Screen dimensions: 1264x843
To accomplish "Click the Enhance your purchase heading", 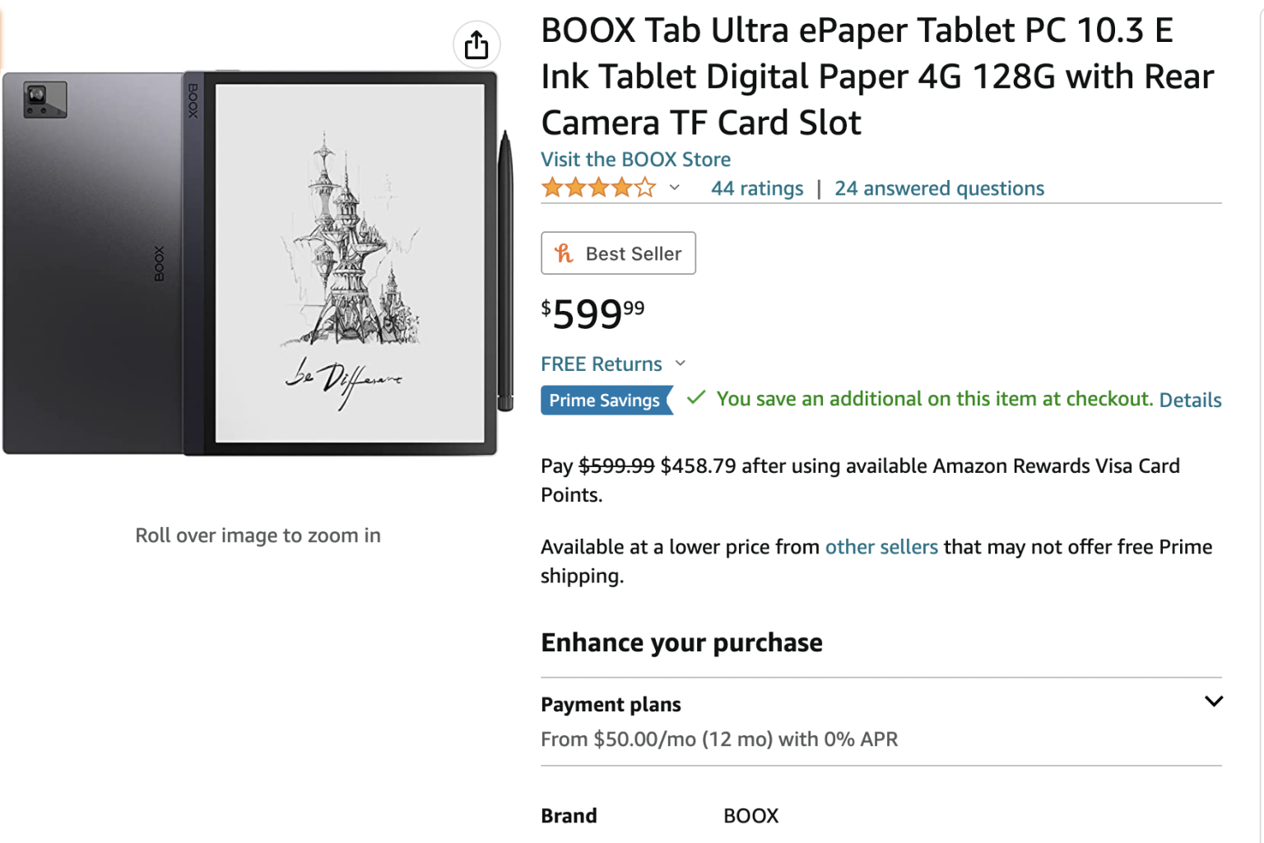I will pos(681,642).
